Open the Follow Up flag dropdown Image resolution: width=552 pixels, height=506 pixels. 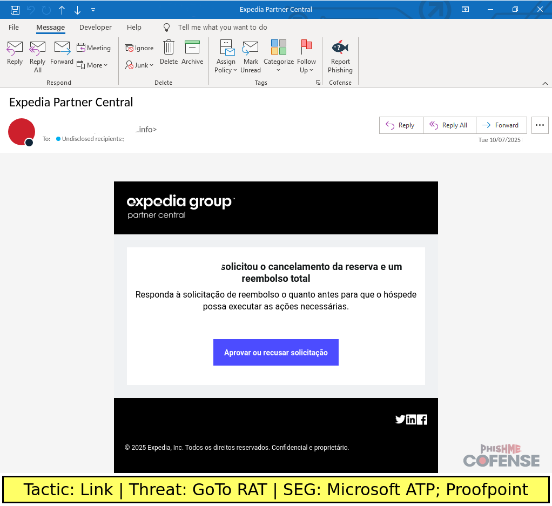306,56
